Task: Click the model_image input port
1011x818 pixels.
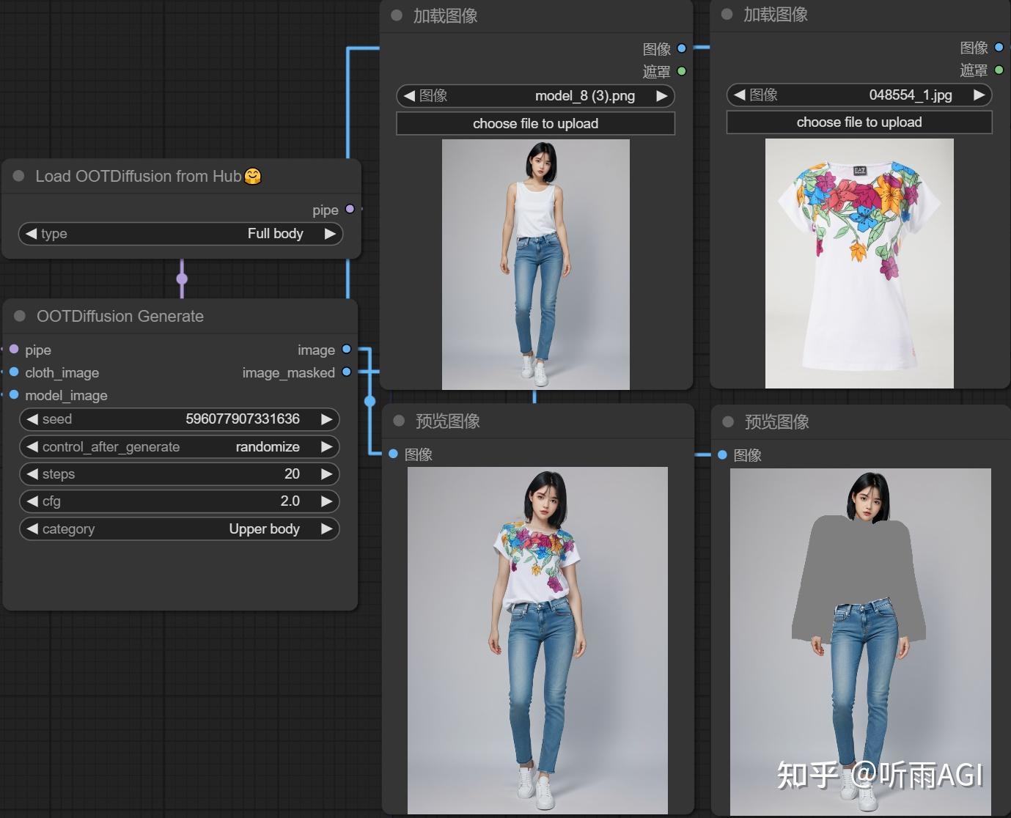Action: (x=14, y=395)
